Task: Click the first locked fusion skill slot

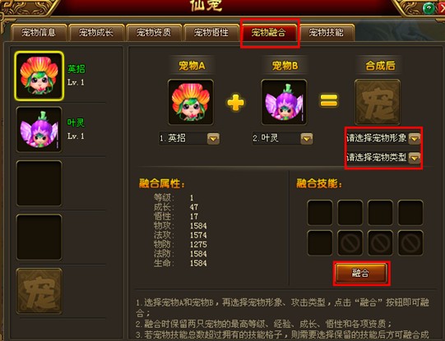Action: [350, 242]
